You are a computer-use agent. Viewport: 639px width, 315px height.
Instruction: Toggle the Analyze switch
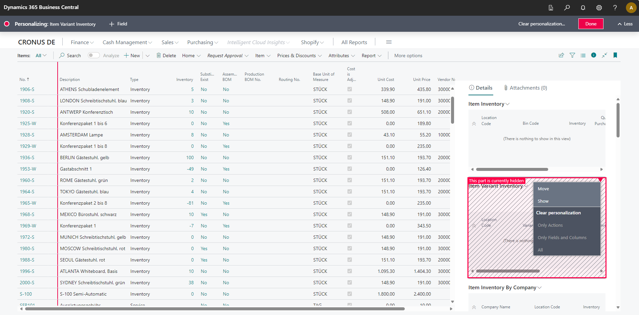click(x=93, y=56)
